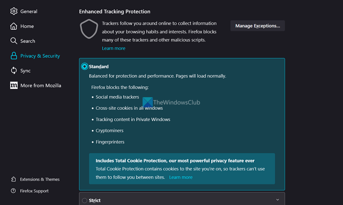Open the Privacy & Security settings tab

tap(41, 56)
